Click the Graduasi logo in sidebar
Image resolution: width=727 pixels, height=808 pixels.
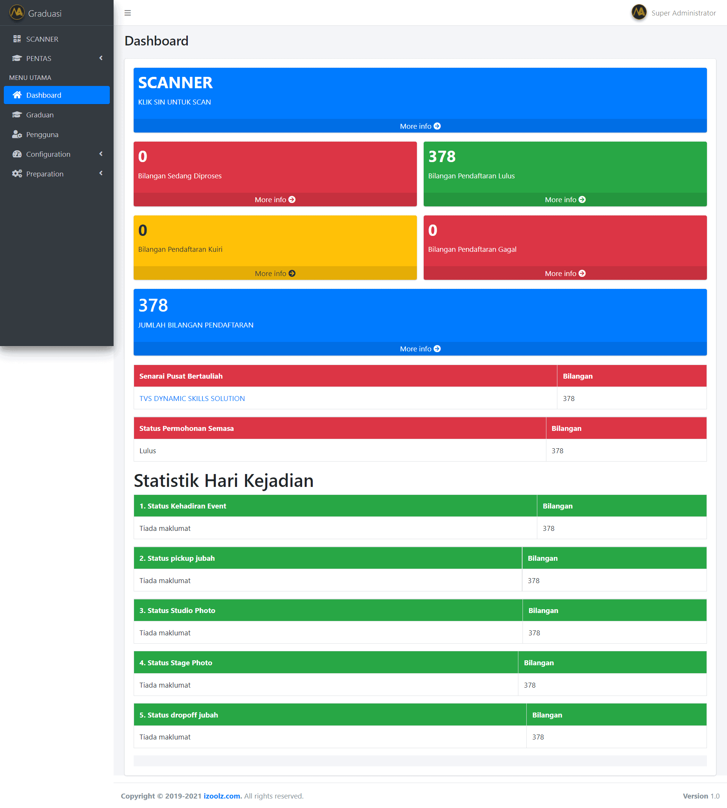[x=17, y=12]
